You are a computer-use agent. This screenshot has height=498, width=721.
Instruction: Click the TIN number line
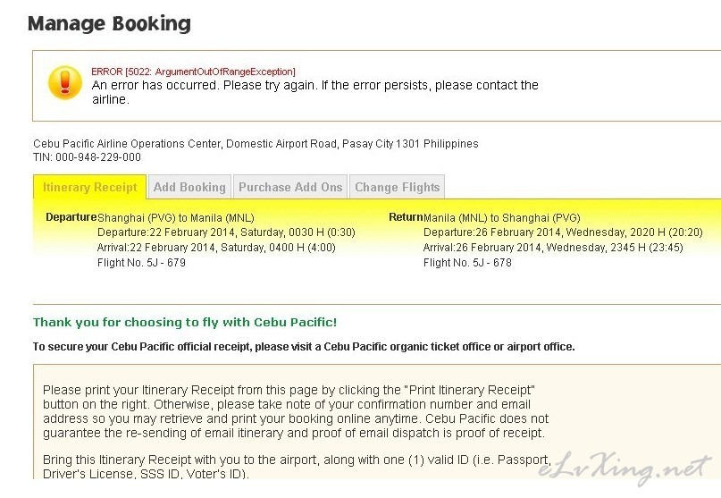tap(87, 157)
